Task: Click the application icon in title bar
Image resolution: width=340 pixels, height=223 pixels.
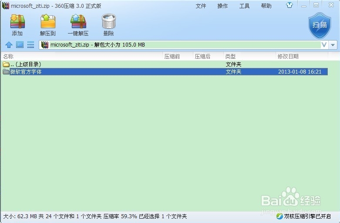Action: 6,6
